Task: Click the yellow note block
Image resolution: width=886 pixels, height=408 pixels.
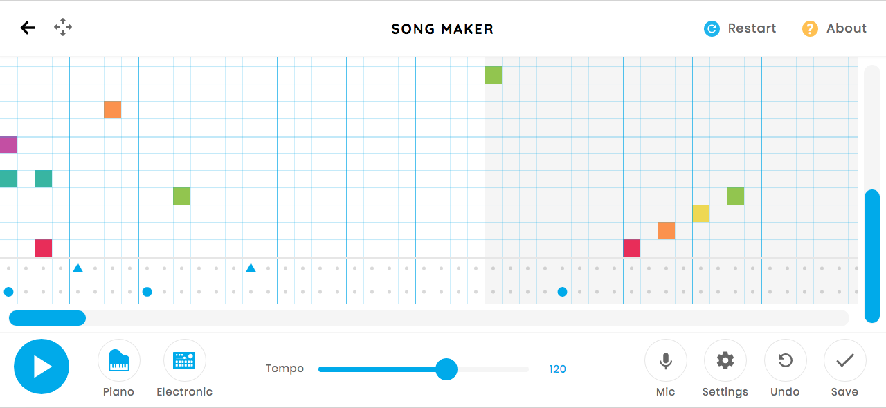Action: (x=701, y=214)
